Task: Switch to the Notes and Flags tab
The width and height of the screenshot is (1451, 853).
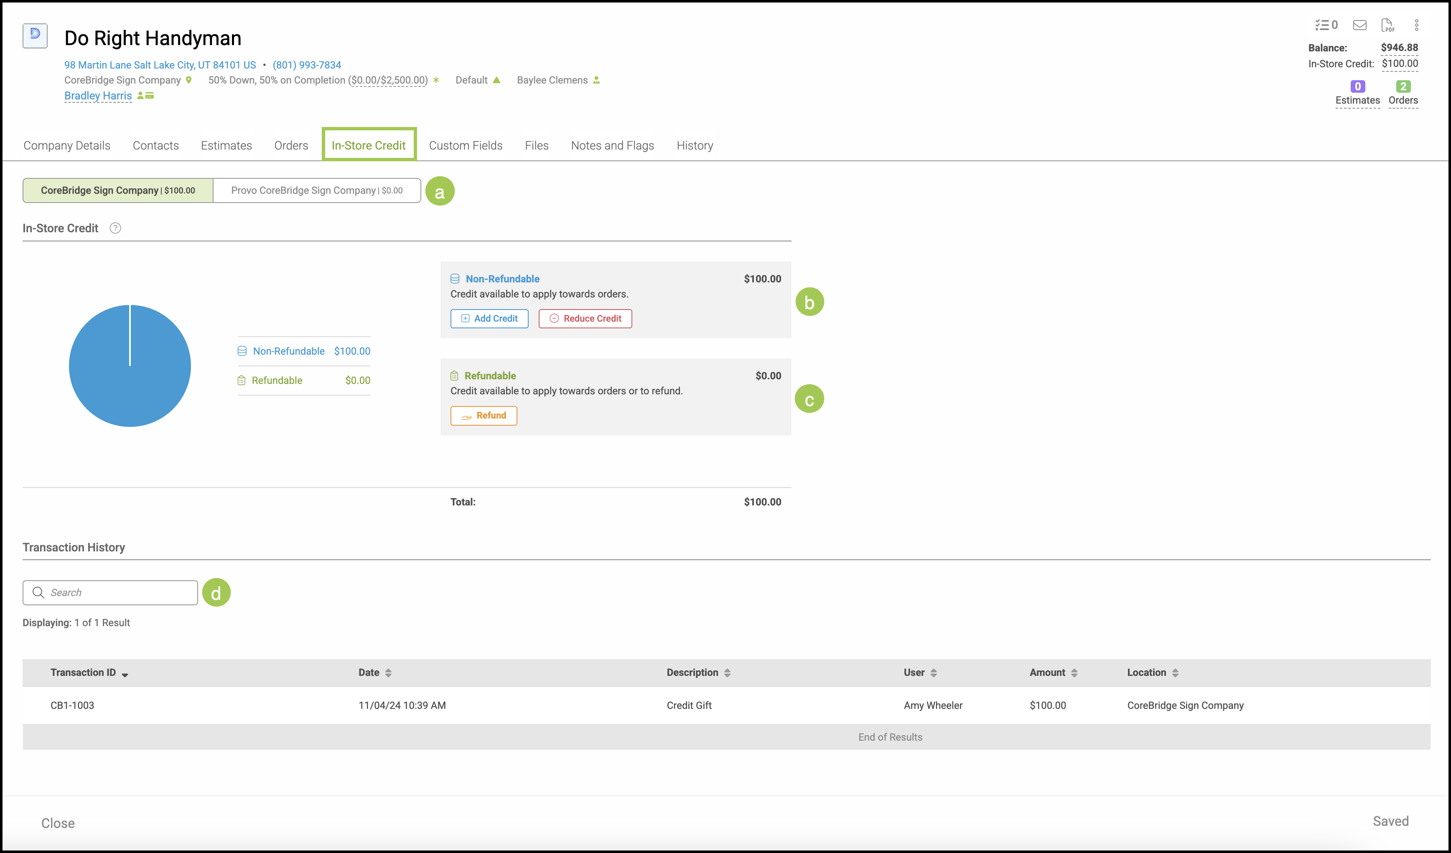Action: [x=612, y=146]
